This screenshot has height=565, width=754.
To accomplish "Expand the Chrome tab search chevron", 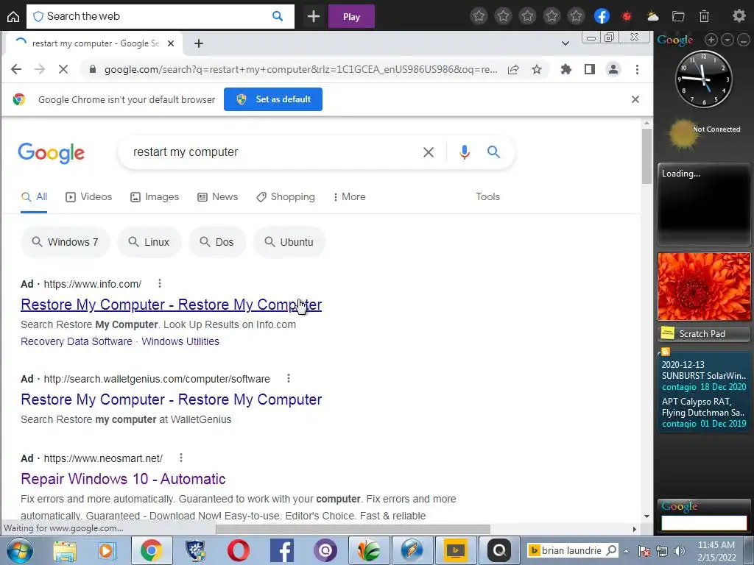I will pos(565,43).
